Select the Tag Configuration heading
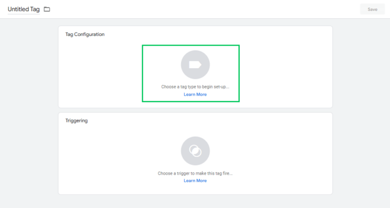 click(85, 34)
